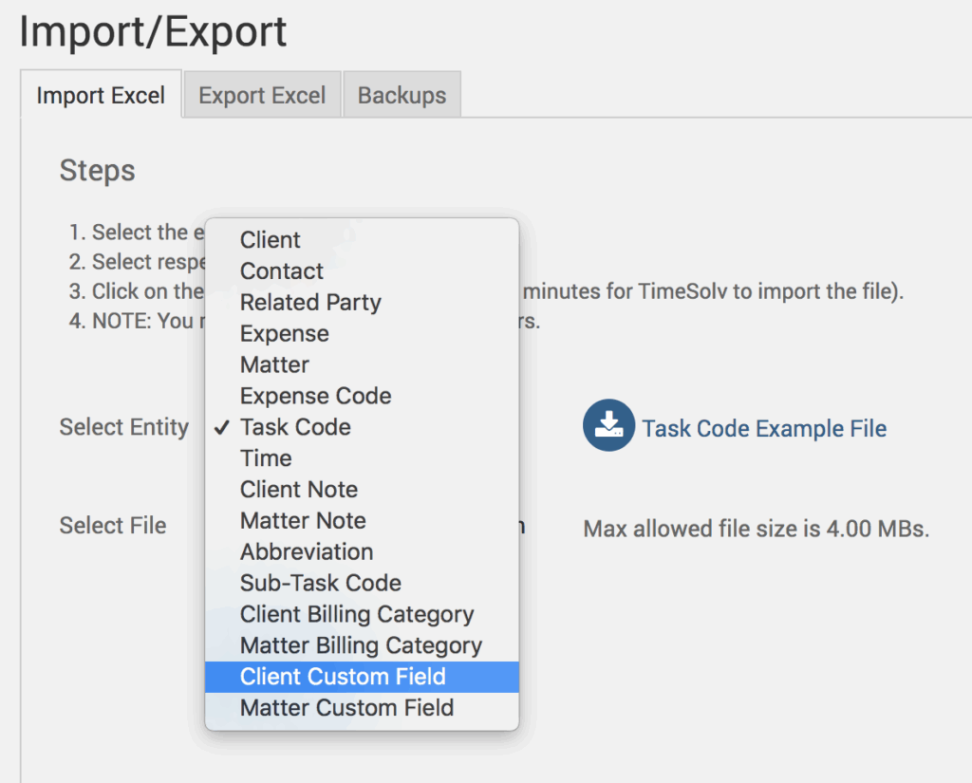
Task: Choose Matter Note from the list
Action: point(303,521)
